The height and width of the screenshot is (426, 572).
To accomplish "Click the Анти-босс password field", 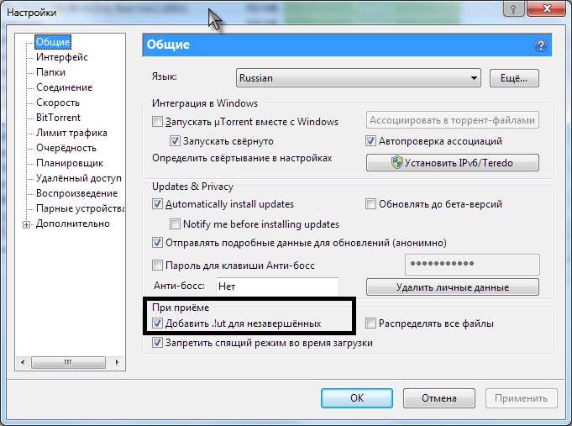I will (x=472, y=265).
